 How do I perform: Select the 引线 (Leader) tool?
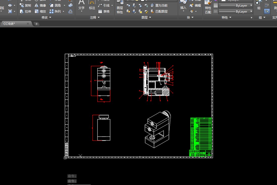coord(104,6)
